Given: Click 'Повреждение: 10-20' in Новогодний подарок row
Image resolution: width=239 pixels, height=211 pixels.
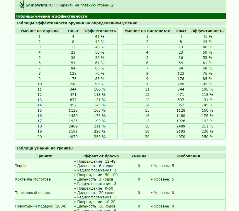Looking at the screenshot, I should 96,202.
